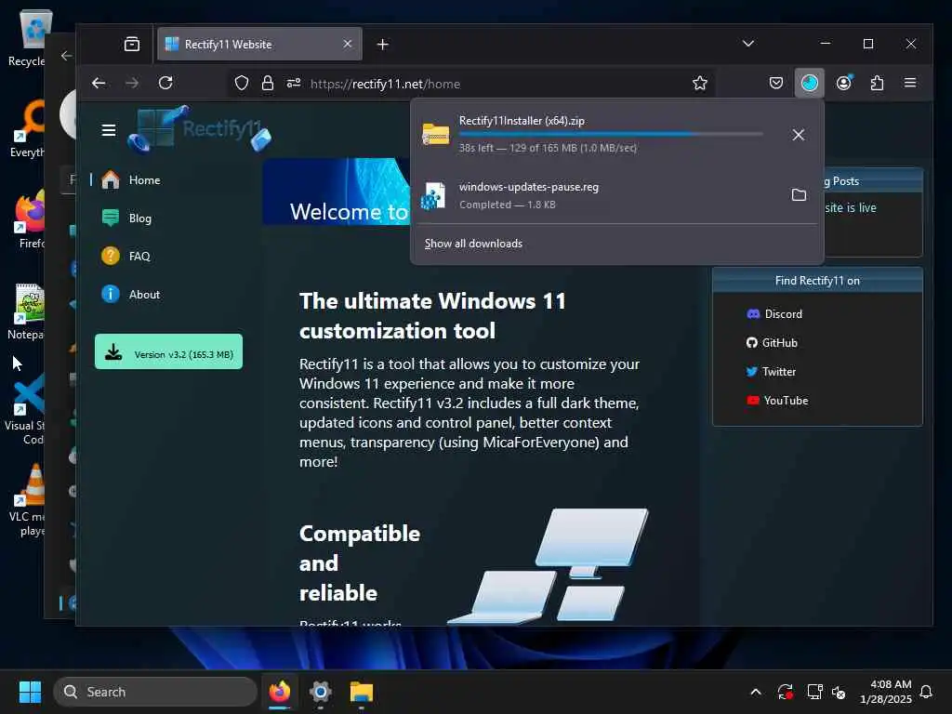
Task: Open the tracking protection shield icon
Action: pos(242,83)
